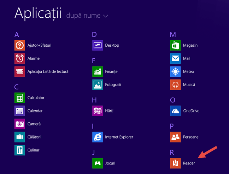Launch the Reader app icon
This screenshot has height=174, width=229.
click(x=175, y=163)
